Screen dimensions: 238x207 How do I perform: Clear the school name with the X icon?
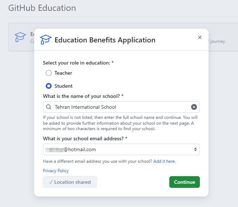point(194,107)
